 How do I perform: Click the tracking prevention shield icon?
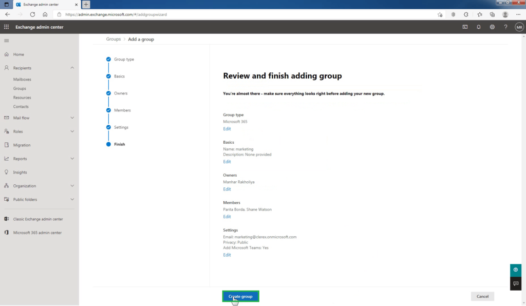coord(453,14)
